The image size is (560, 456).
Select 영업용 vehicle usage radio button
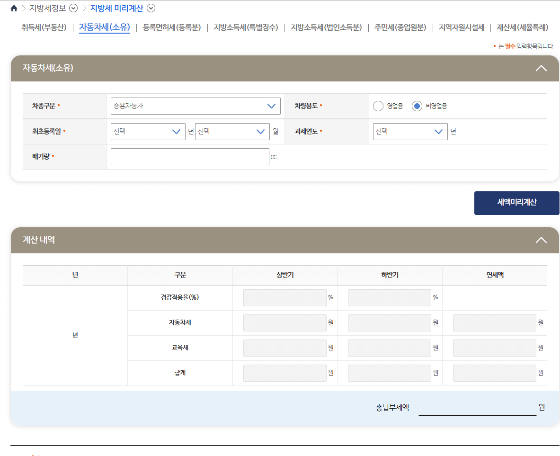pyautogui.click(x=378, y=106)
